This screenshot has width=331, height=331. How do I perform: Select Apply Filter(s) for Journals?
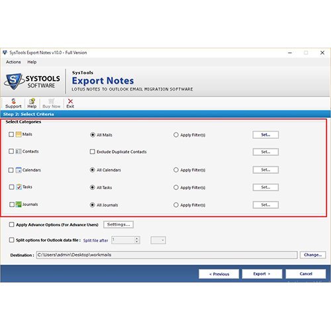(x=176, y=205)
